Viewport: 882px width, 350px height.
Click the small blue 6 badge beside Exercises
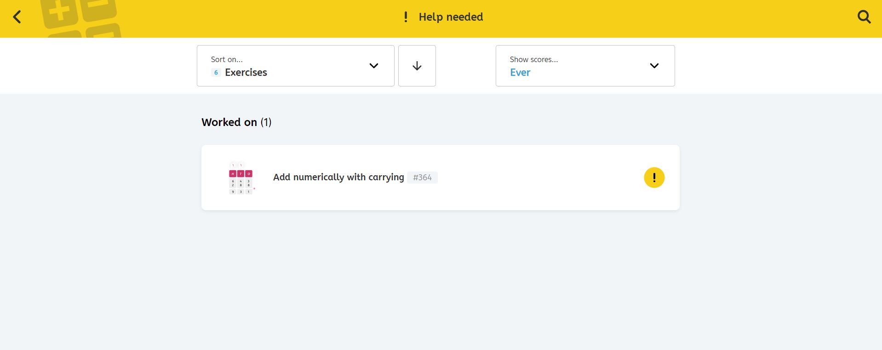coord(216,73)
